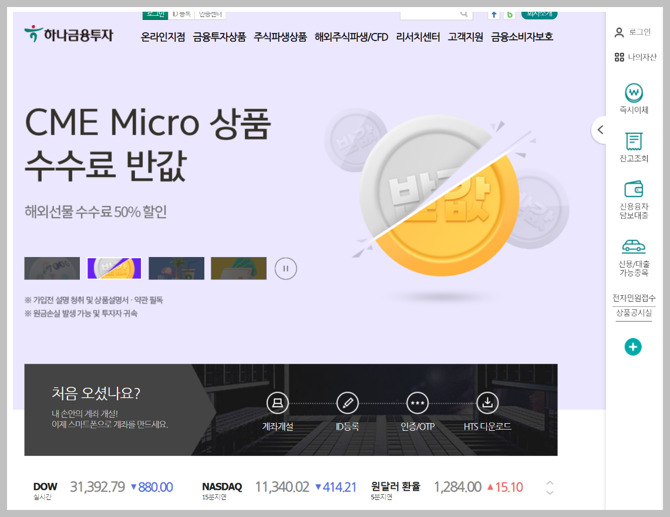Select the yellow banner thumbnail
Image resolution: width=670 pixels, height=517 pixels.
pos(239,269)
